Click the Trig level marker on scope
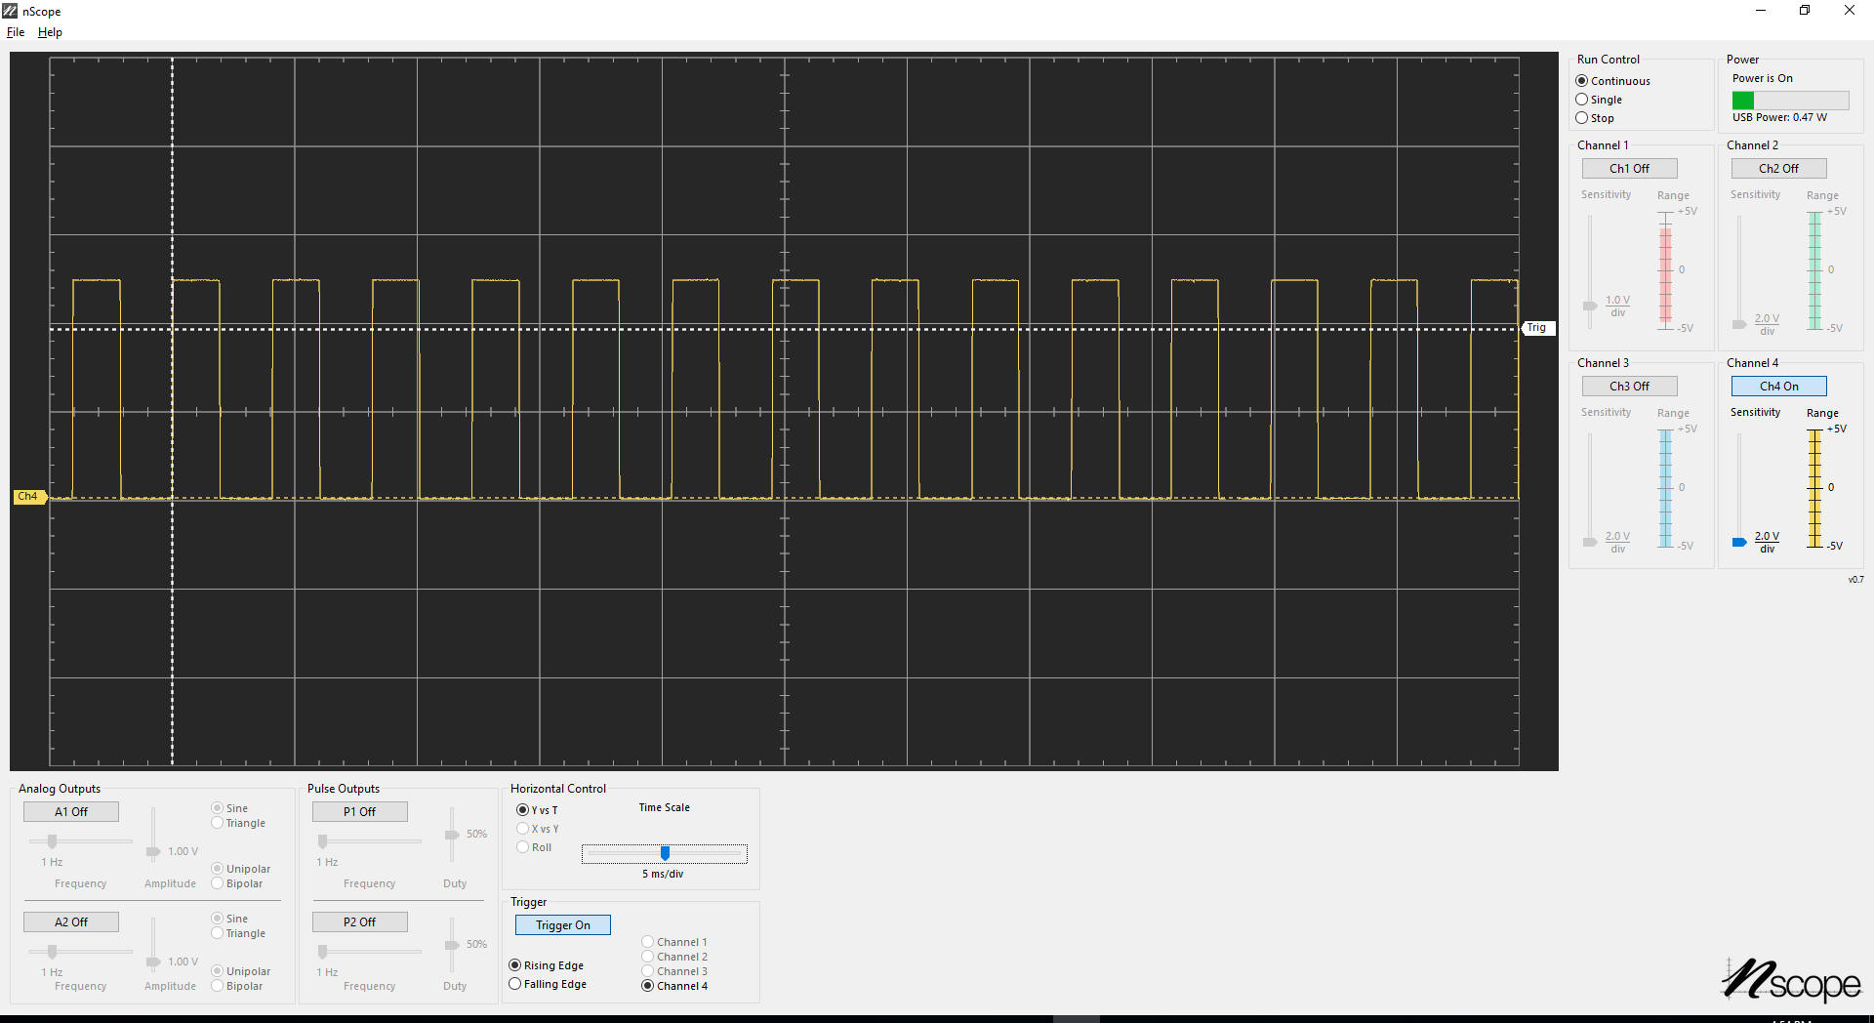Image resolution: width=1874 pixels, height=1023 pixels. [1536, 328]
